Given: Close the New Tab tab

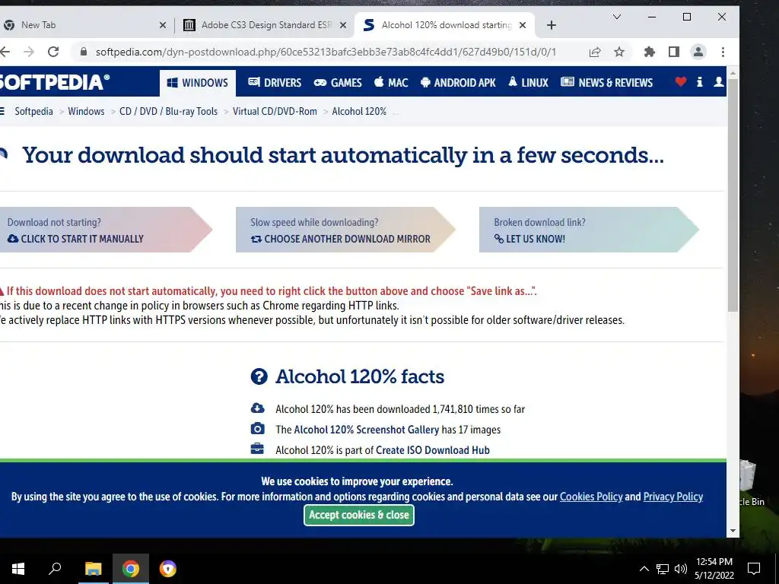Looking at the screenshot, I should pyautogui.click(x=163, y=25).
